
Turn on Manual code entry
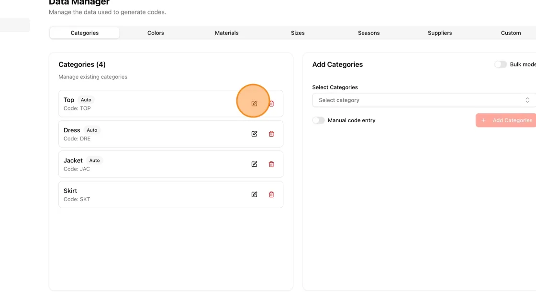pos(318,120)
